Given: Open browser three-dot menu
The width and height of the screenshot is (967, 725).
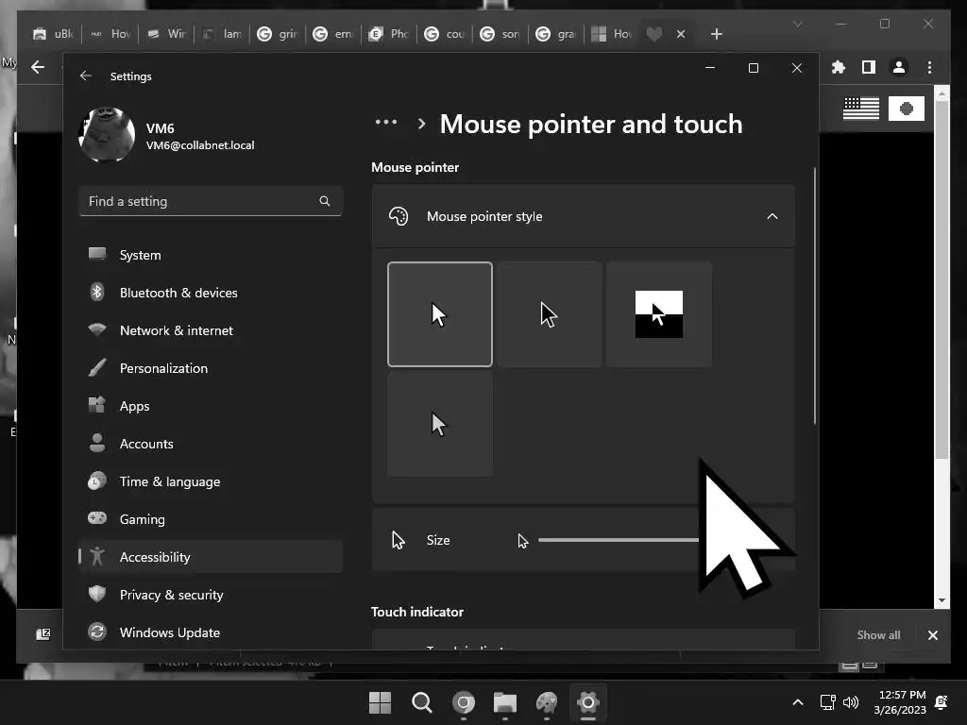Looking at the screenshot, I should 930,67.
